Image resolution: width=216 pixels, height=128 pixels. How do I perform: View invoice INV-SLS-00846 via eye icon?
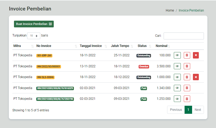click(x=177, y=77)
